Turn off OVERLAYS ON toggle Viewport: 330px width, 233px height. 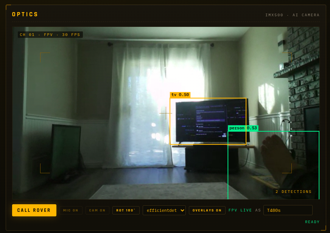click(207, 210)
